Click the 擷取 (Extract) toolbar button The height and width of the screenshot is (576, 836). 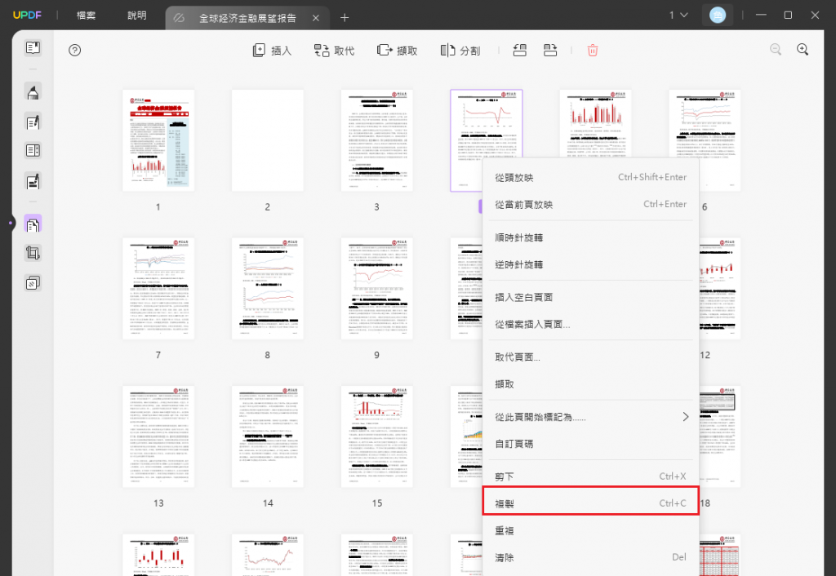pyautogui.click(x=398, y=51)
